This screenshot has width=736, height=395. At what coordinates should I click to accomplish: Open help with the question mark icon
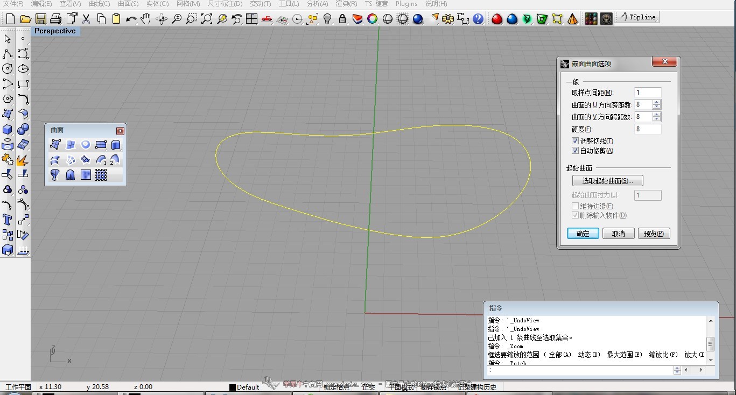(478, 19)
